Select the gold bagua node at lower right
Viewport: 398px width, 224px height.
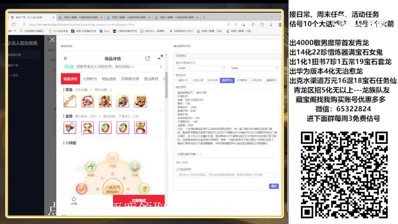coord(144,189)
